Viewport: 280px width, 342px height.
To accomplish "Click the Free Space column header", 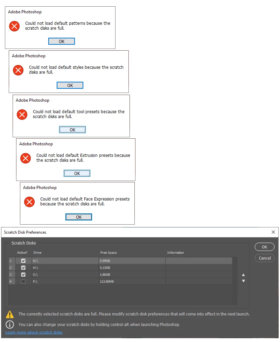I will pyautogui.click(x=108, y=253).
